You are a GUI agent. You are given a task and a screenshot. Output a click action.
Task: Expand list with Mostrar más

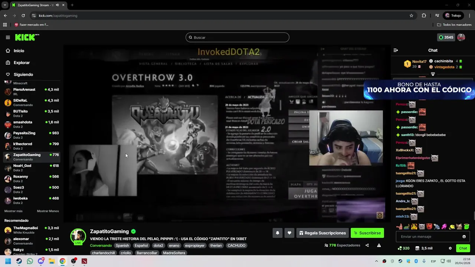tap(13, 211)
